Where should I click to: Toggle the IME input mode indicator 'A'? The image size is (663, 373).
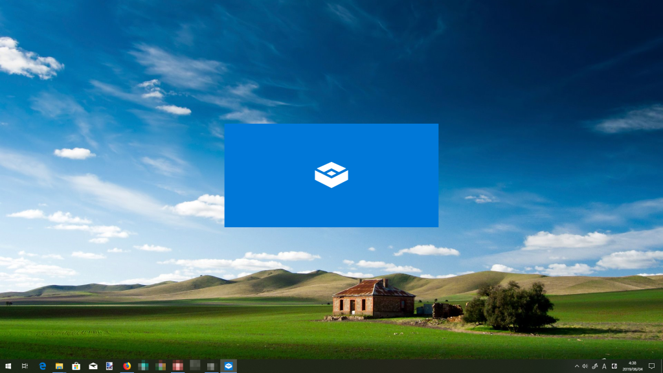[x=605, y=366]
